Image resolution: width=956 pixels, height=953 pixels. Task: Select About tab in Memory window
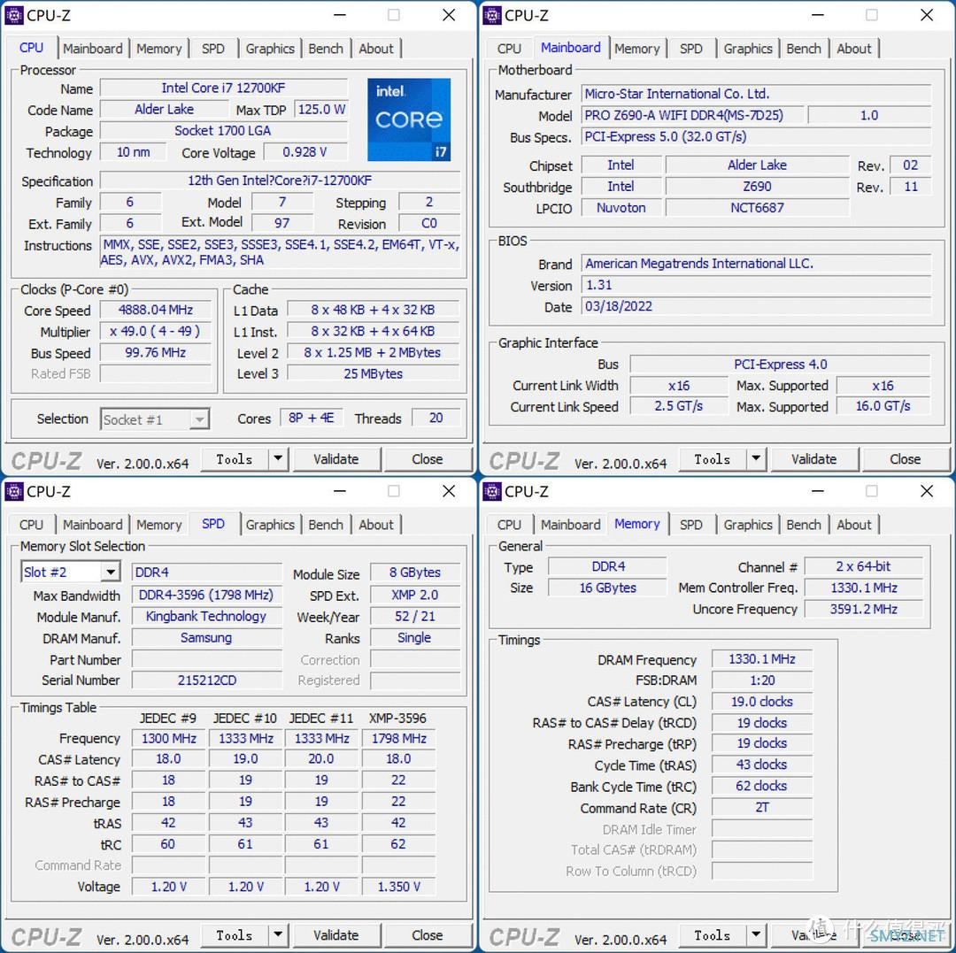click(x=854, y=525)
